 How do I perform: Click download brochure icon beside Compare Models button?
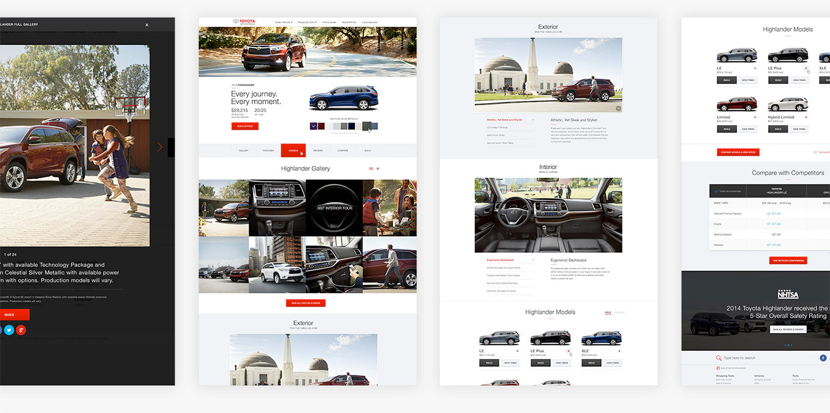click(815, 152)
